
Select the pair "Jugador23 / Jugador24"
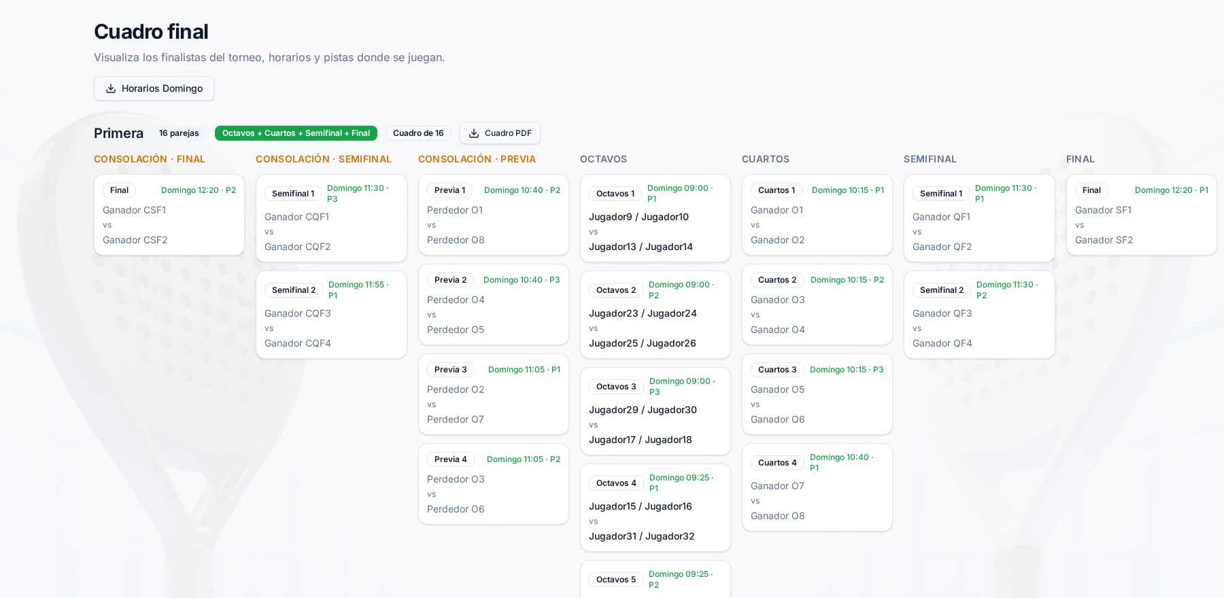pos(643,313)
